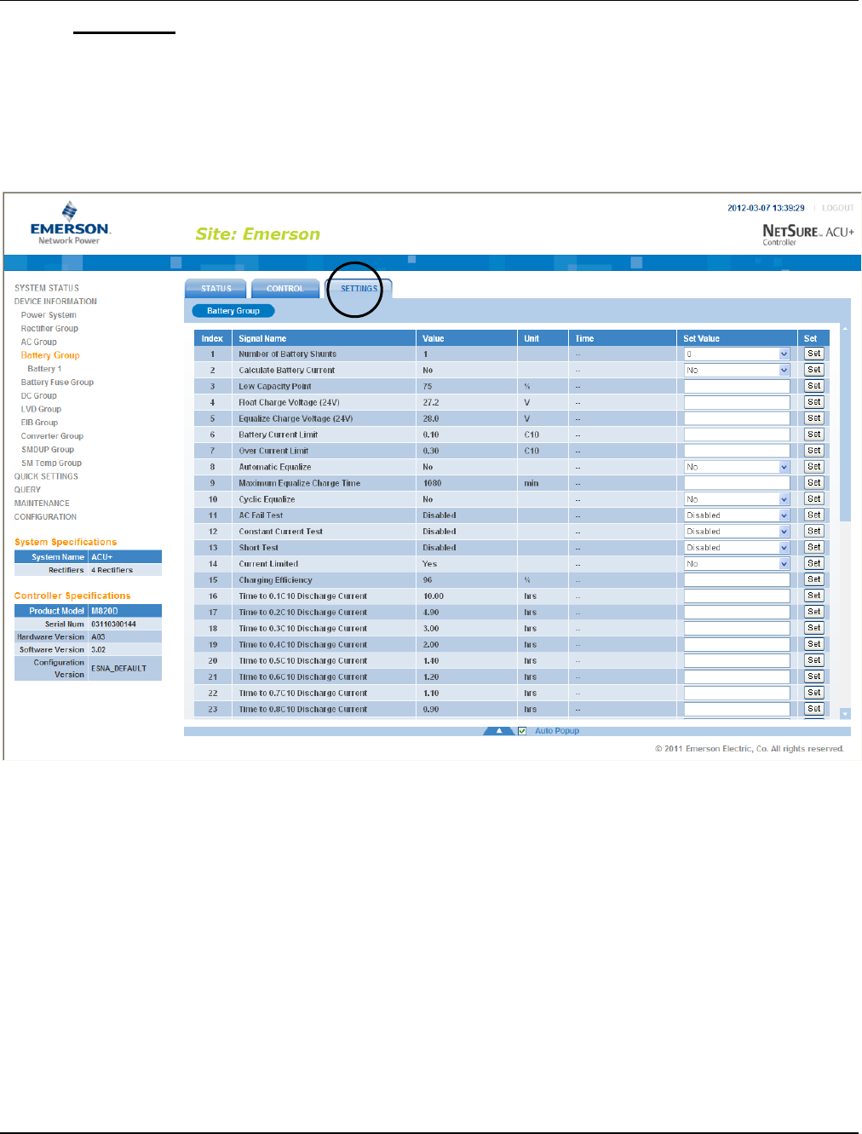This screenshot has width=862, height=1134.
Task: Select EIB Group in device tree
Action: coord(39,423)
